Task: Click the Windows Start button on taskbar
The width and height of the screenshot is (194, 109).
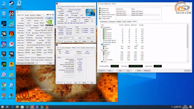Action: (2, 107)
